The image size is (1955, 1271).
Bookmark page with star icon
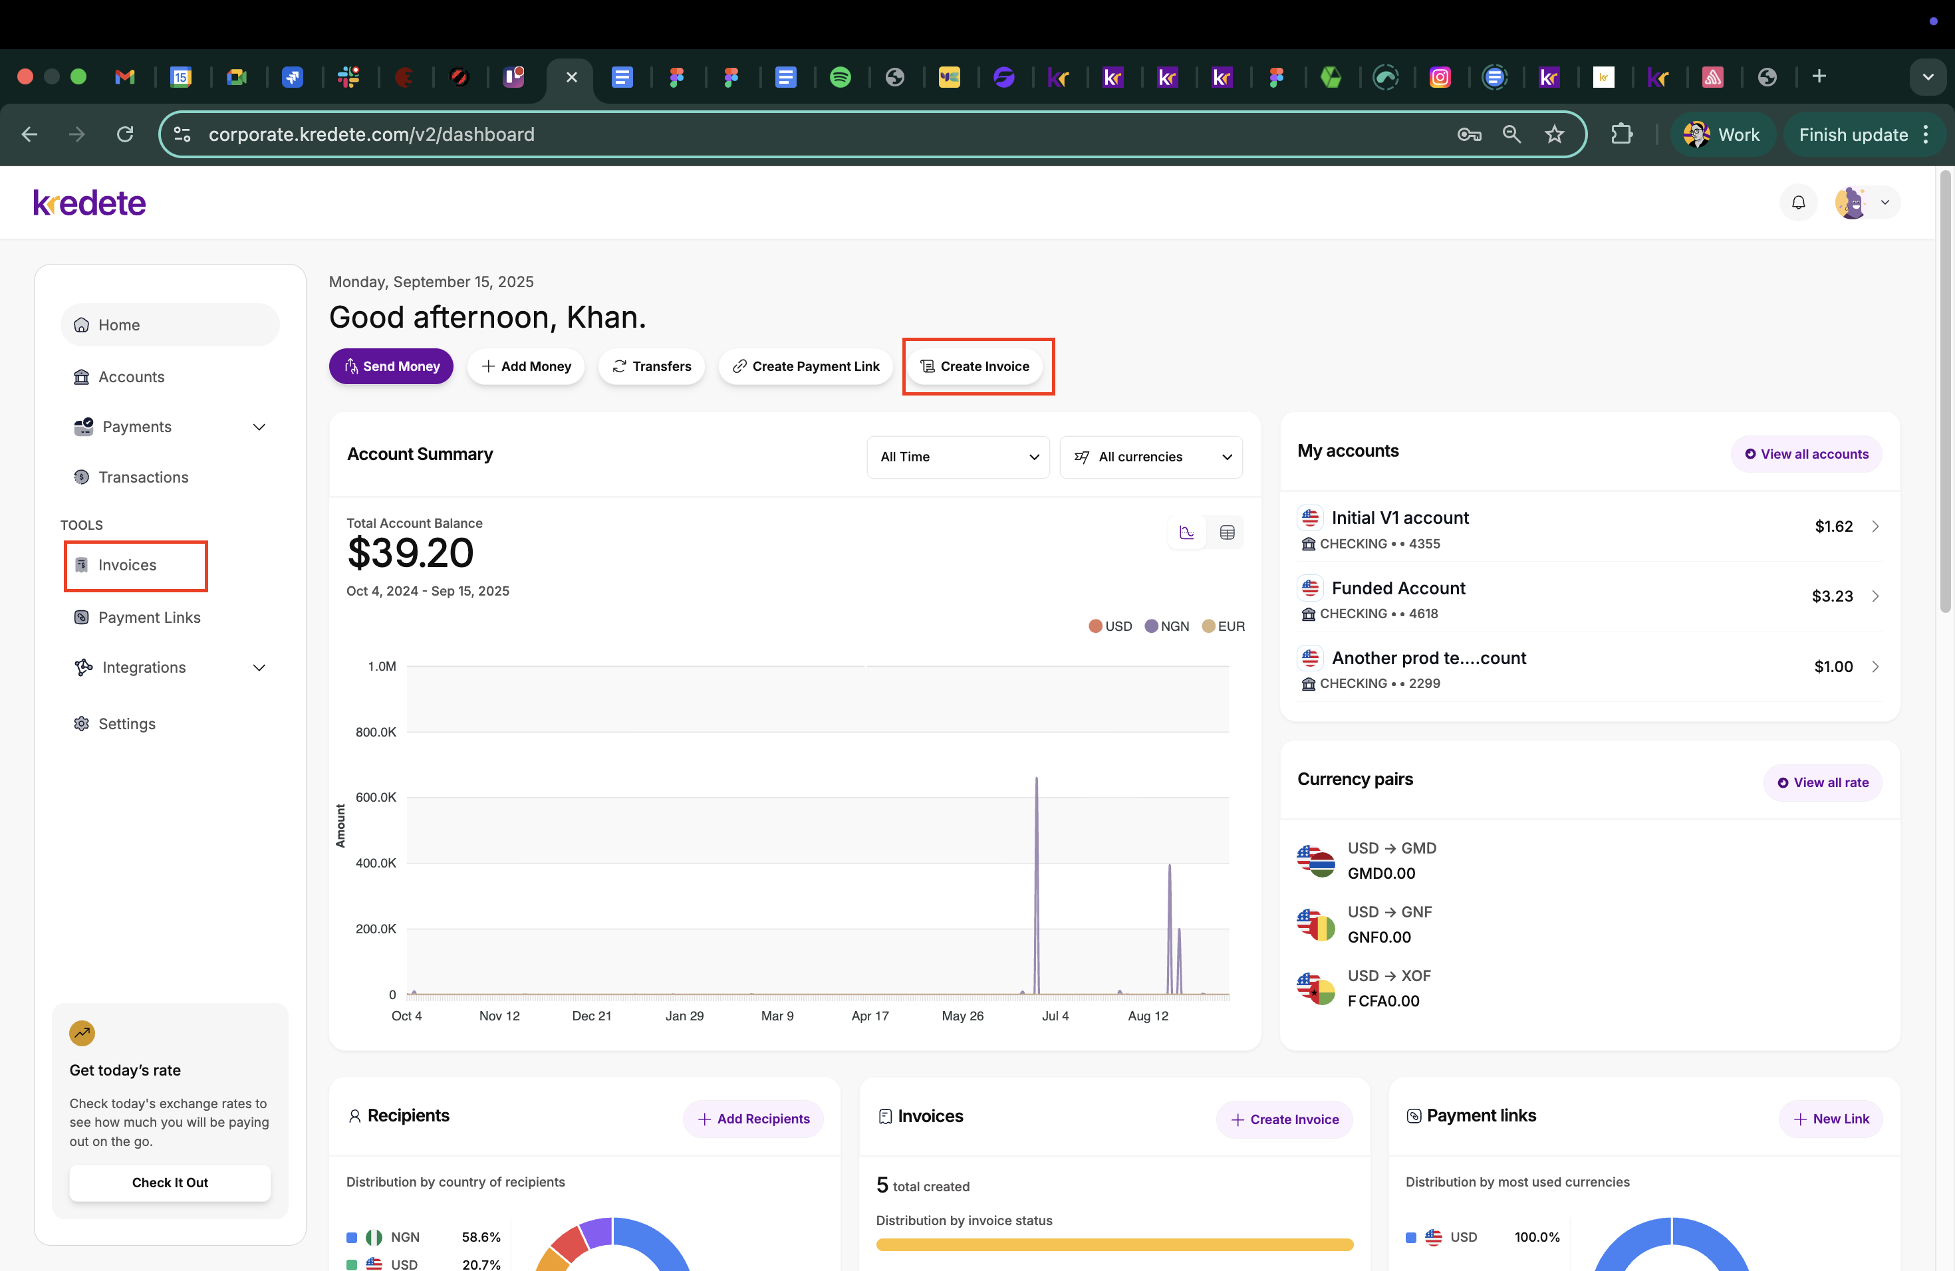point(1554,134)
